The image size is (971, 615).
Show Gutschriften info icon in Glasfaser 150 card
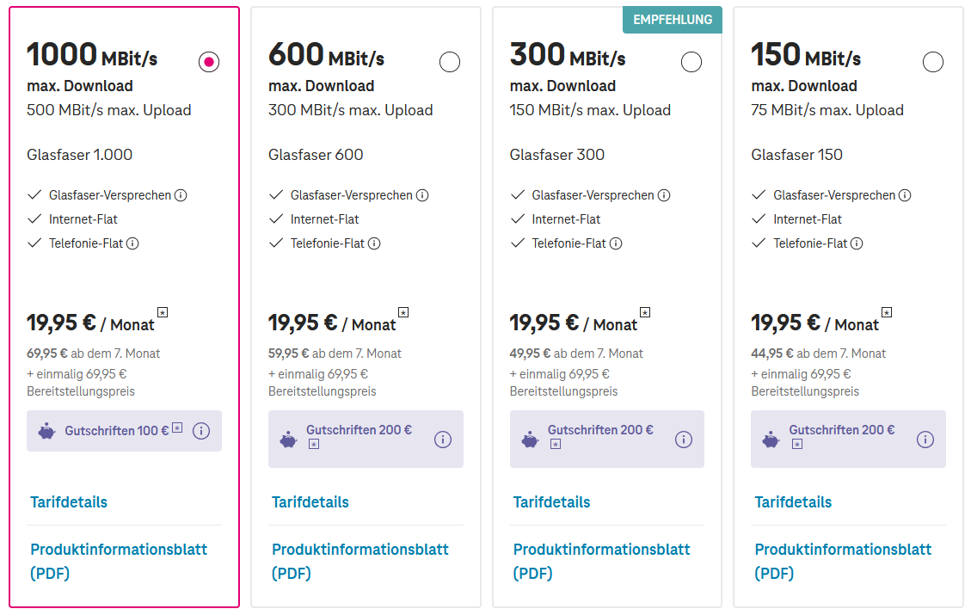pyautogui.click(x=925, y=440)
